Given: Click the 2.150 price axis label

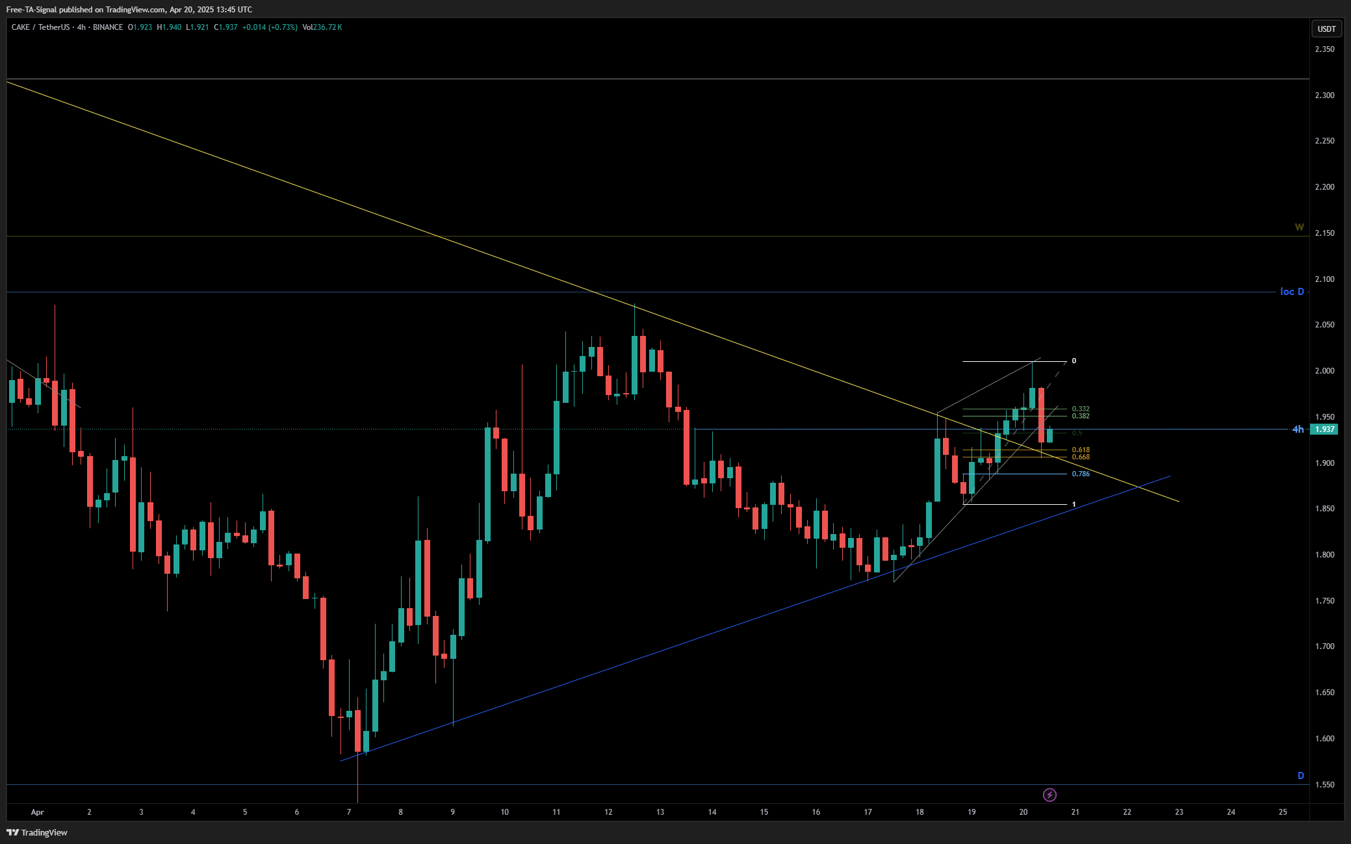Looking at the screenshot, I should pyautogui.click(x=1324, y=233).
